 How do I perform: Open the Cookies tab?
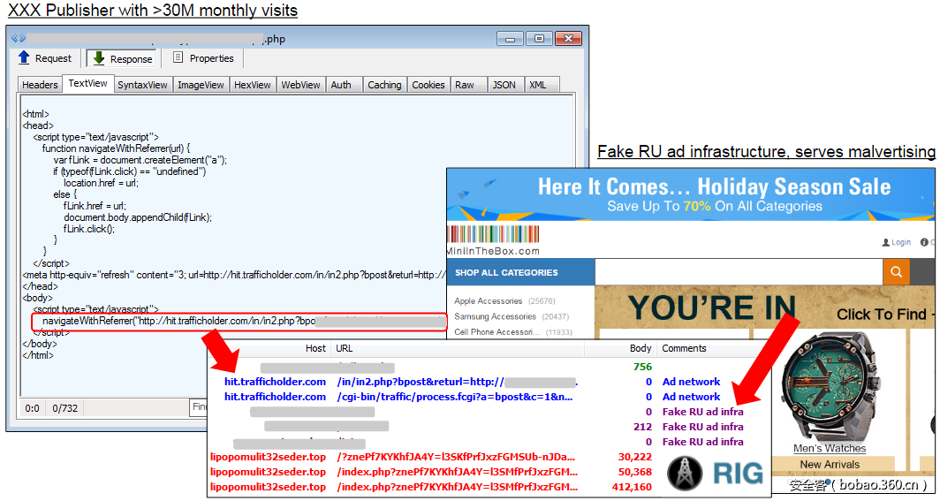(x=428, y=85)
